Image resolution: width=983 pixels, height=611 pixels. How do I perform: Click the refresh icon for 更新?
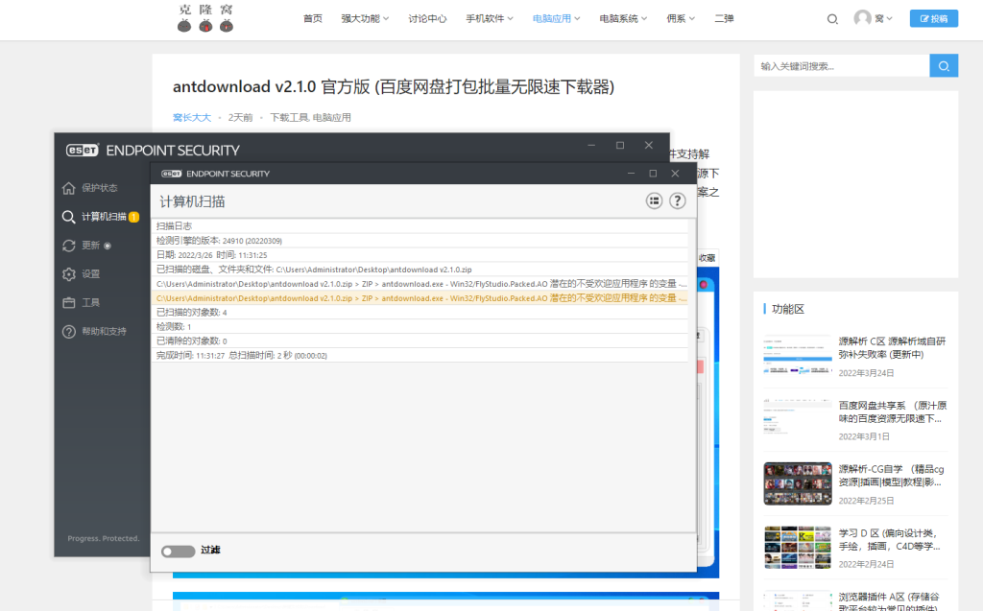click(69, 246)
